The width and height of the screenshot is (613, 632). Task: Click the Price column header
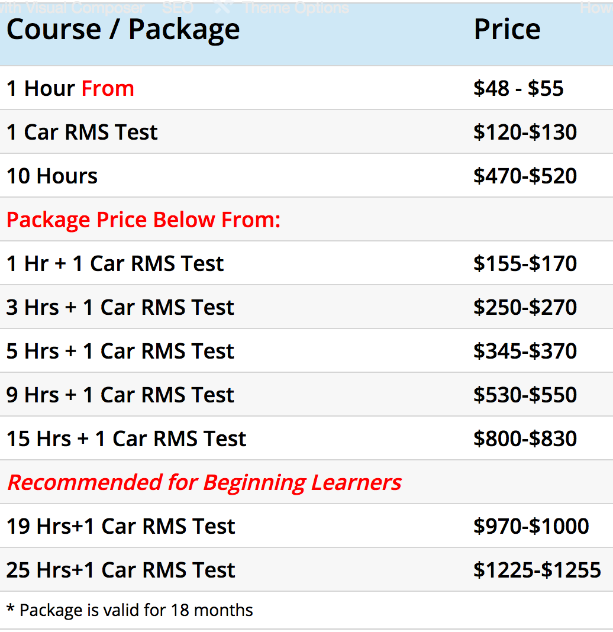[x=507, y=30]
